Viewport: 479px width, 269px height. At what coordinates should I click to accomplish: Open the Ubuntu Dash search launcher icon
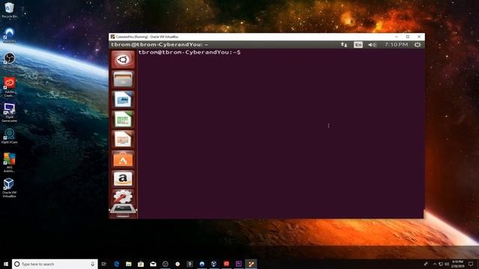(123, 60)
